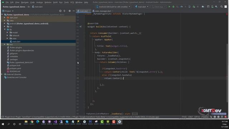Switch to the state_manager.dart tab
This screenshot has width=229, height=129.
click(103, 11)
